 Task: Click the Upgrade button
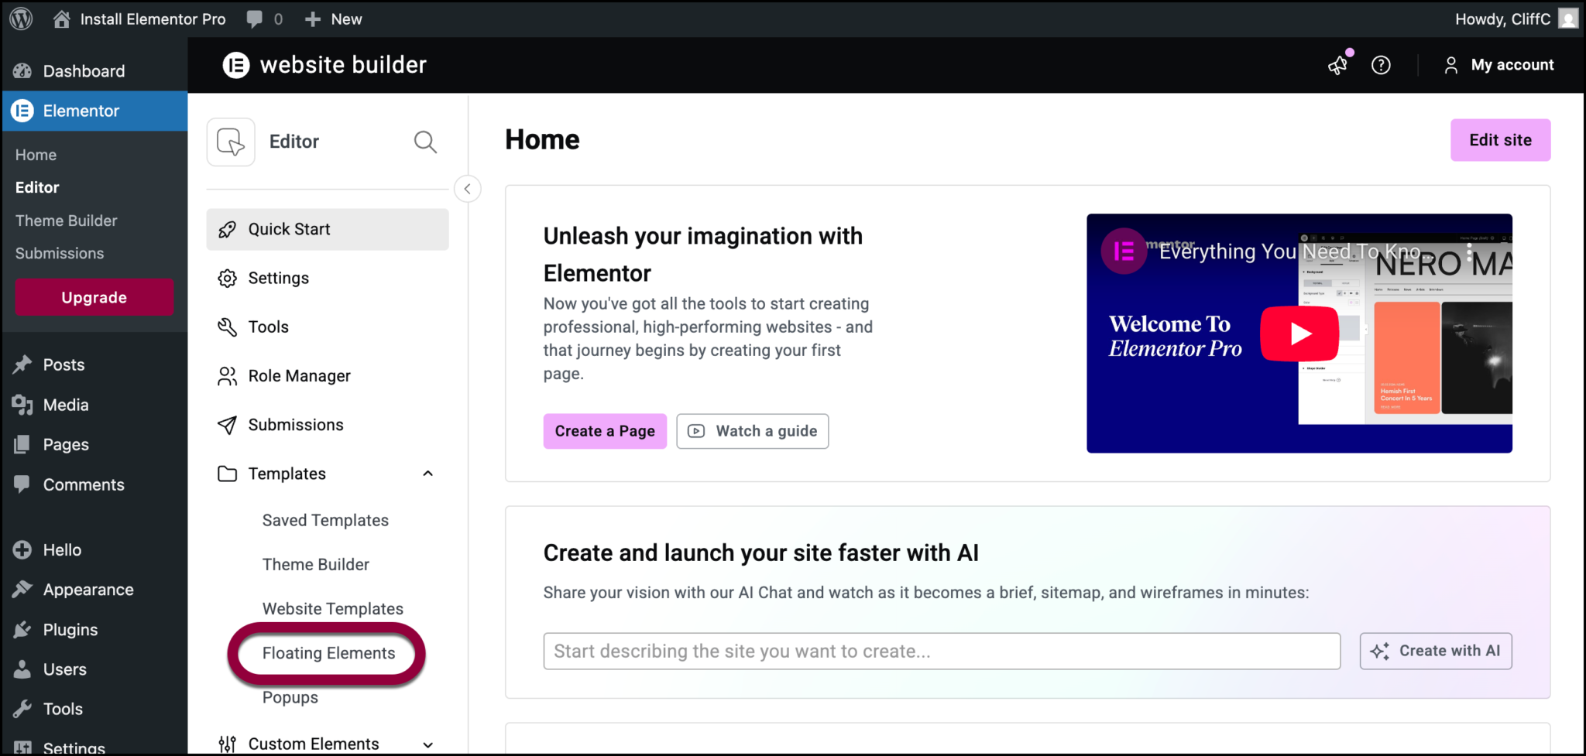94,297
